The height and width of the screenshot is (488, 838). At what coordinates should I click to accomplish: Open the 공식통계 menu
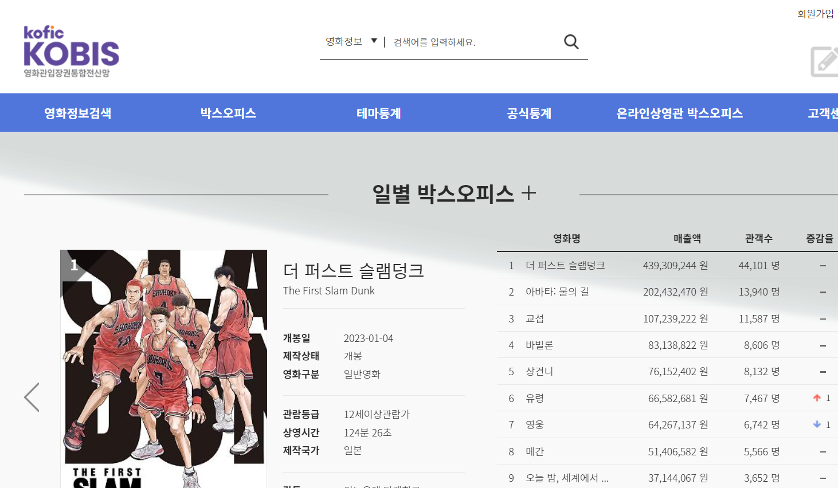529,113
